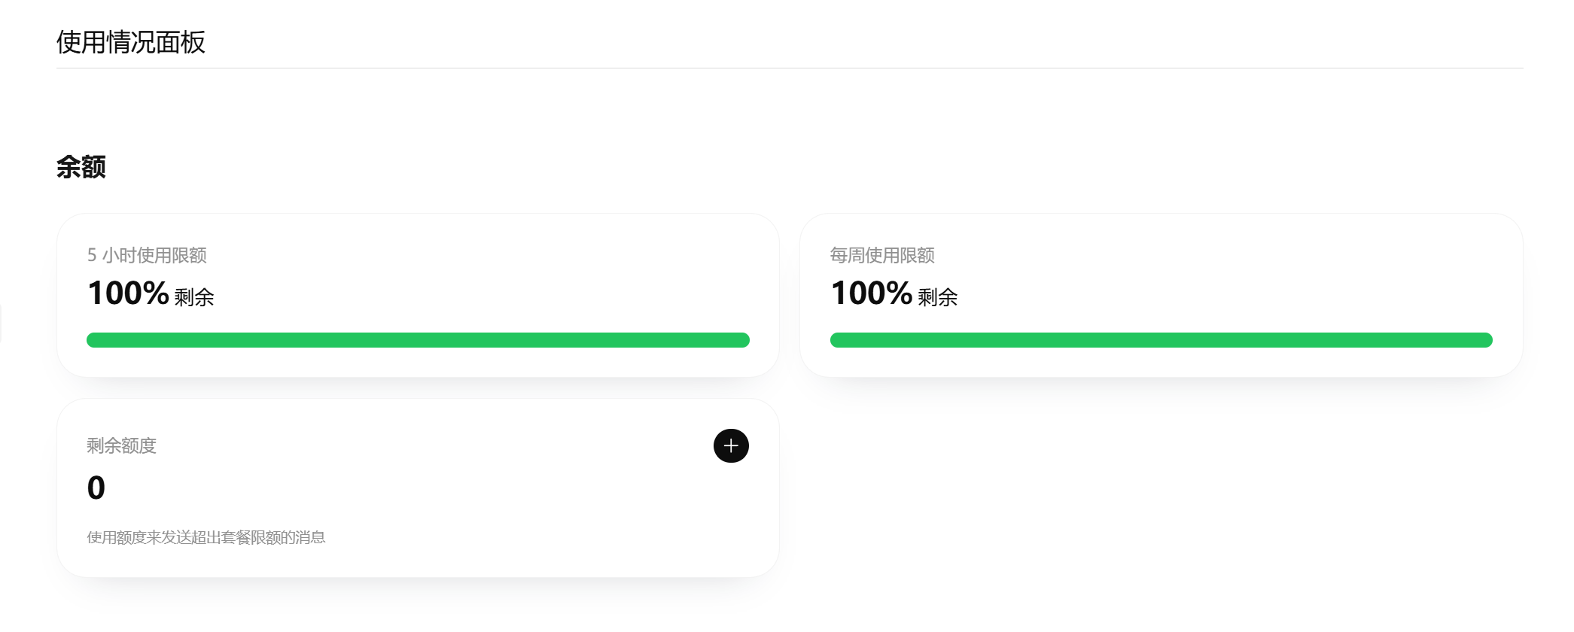Click the divider line under the 使用情况面板 title

790,68
